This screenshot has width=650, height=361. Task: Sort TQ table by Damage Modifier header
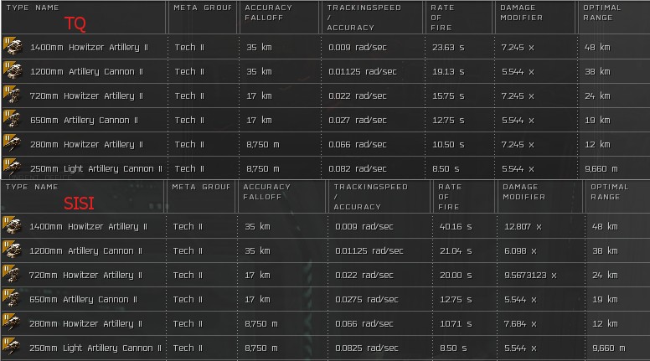coord(521,12)
